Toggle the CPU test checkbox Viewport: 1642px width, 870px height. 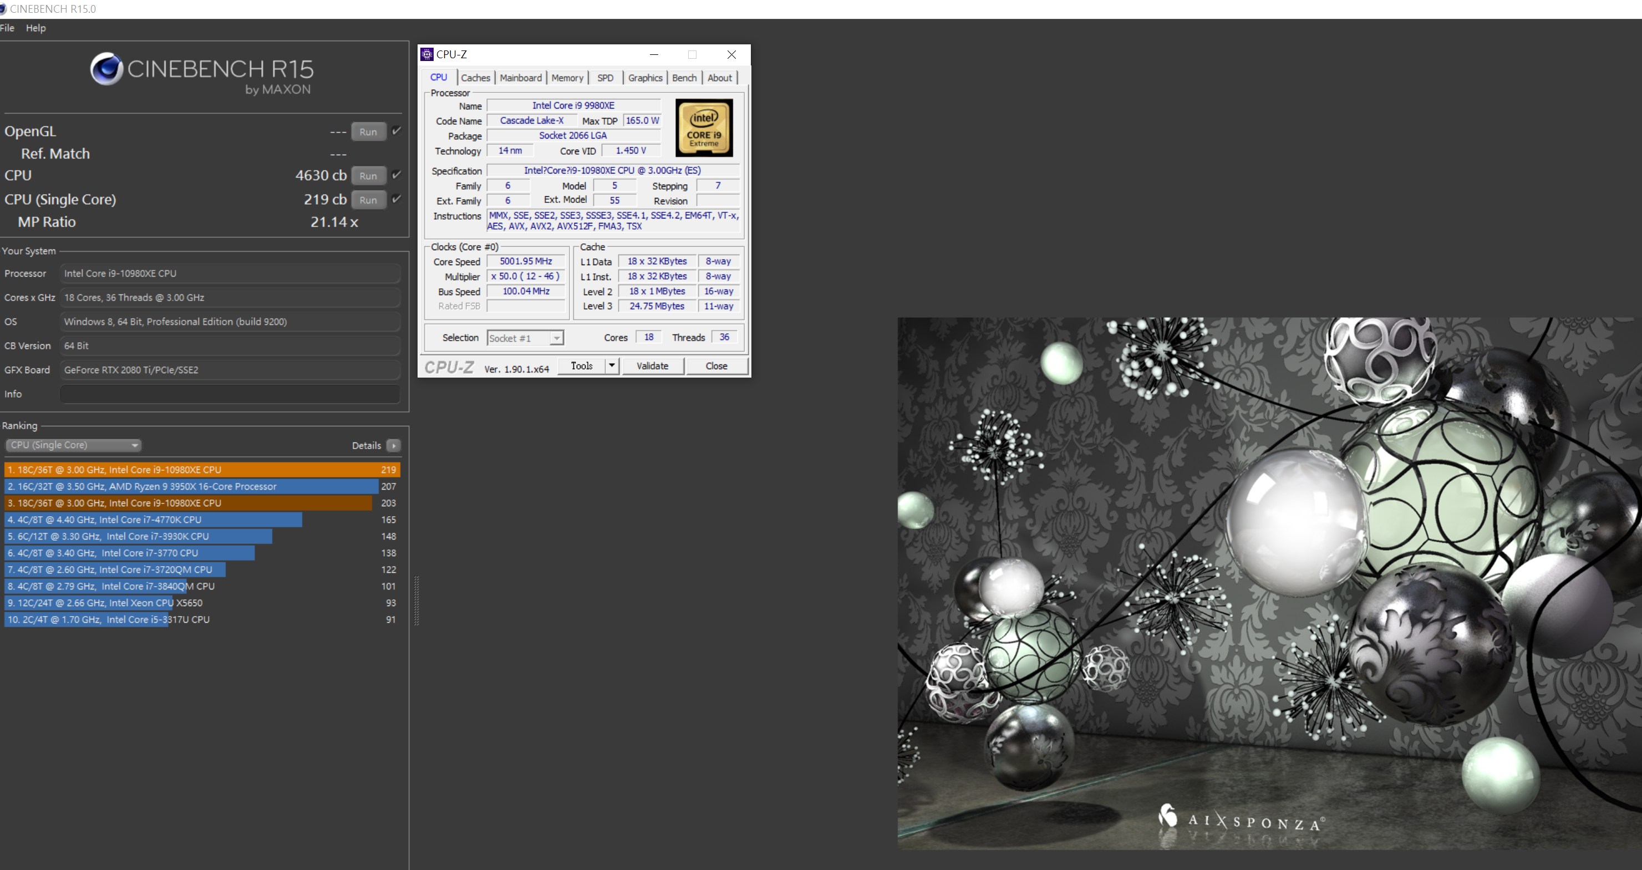(396, 175)
